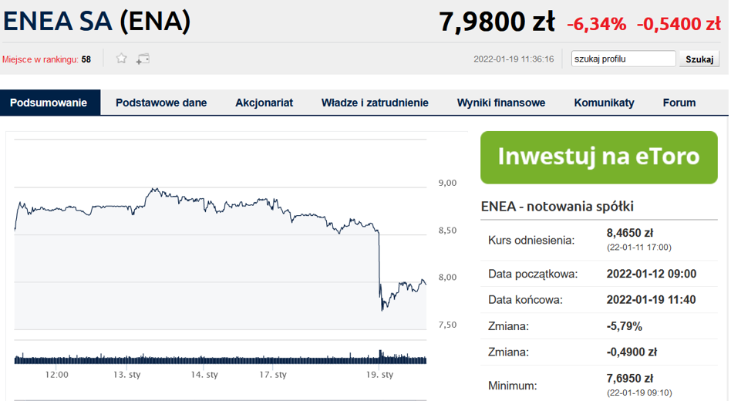
Task: Open the Komunikaty tab
Action: 604,103
